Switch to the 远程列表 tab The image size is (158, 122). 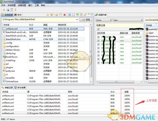[101, 15]
